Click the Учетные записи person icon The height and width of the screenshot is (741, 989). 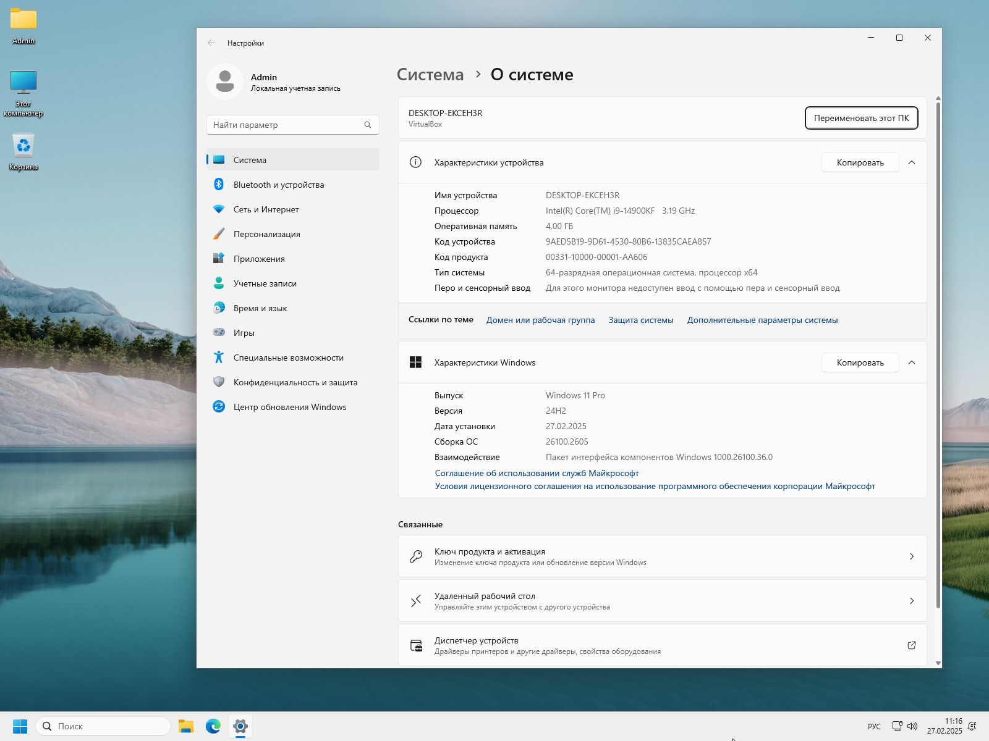[219, 283]
